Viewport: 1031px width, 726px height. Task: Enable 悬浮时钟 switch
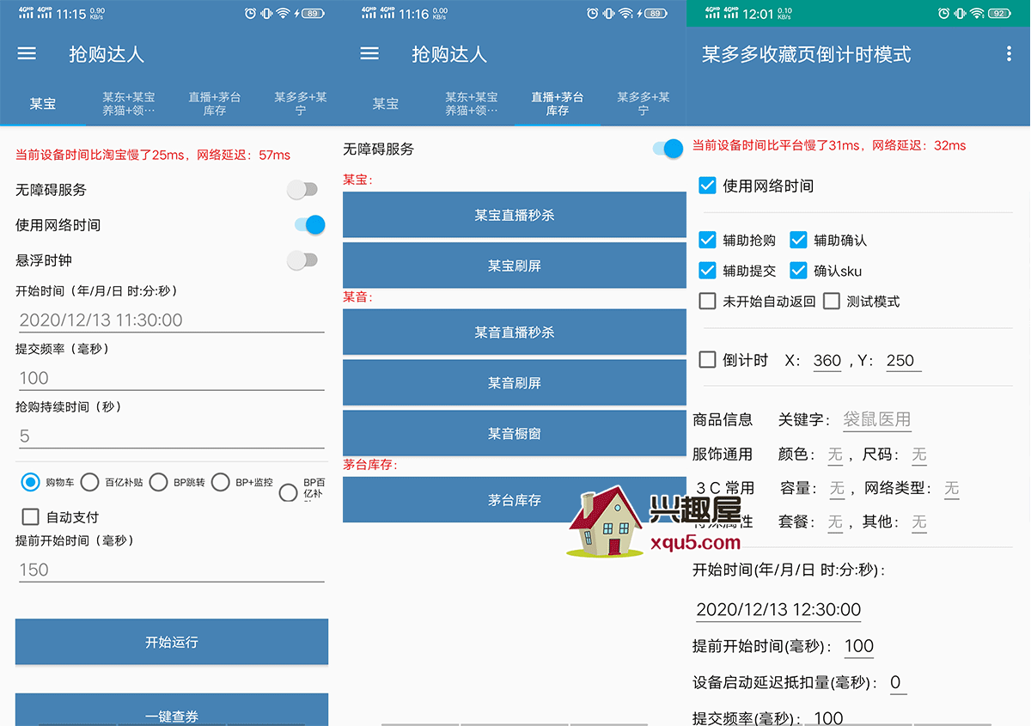click(x=302, y=260)
